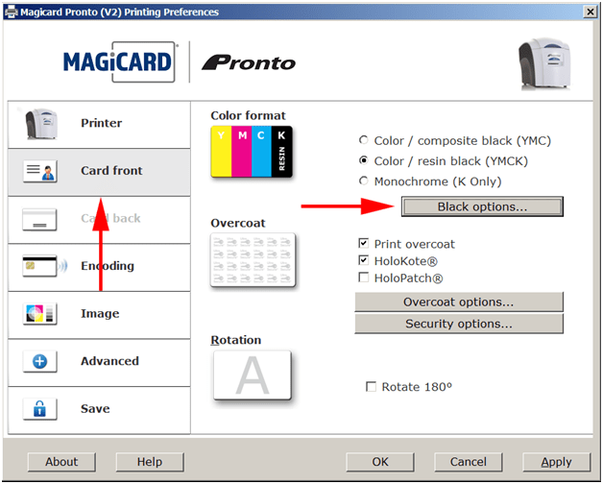The height and width of the screenshot is (484, 603).
Task: Open the Advanced tab
Action: pos(99,363)
